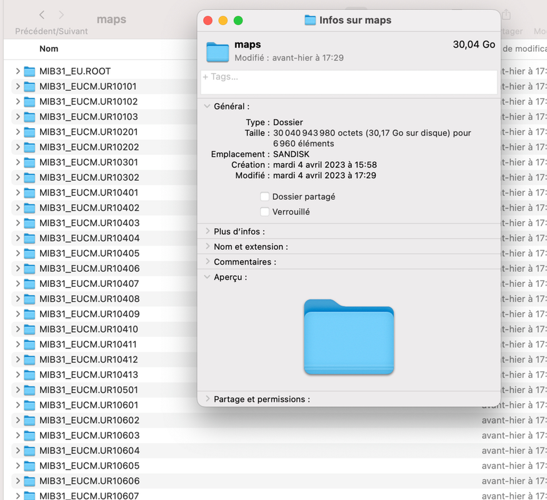
Task: Expand the Nom et extension section
Action: [208, 246]
